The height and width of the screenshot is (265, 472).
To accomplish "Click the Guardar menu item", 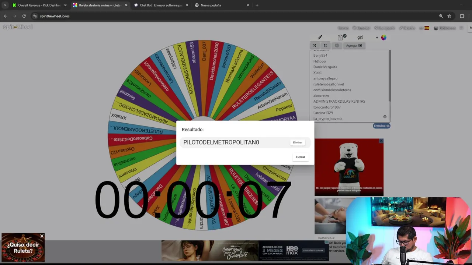I will click(361, 28).
